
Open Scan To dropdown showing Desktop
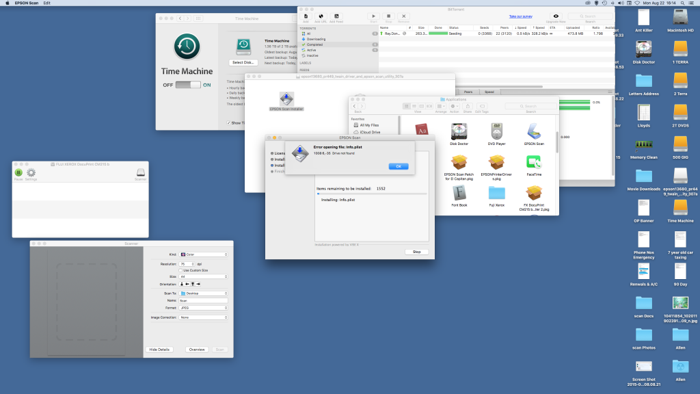(x=204, y=293)
